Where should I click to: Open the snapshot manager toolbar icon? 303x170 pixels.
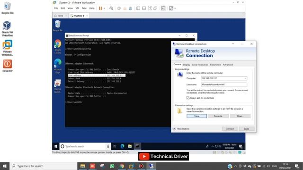point(131,8)
